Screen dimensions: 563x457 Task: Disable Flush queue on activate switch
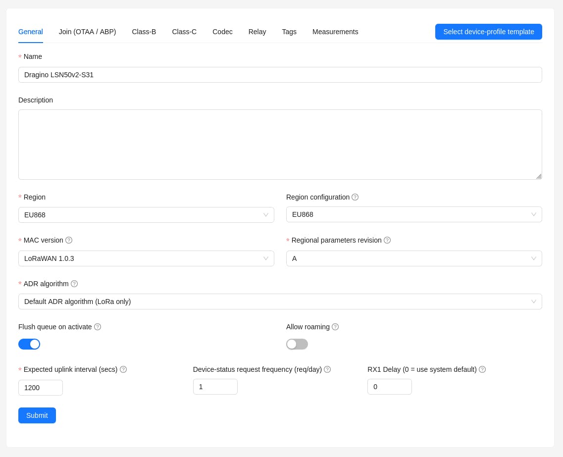29,344
